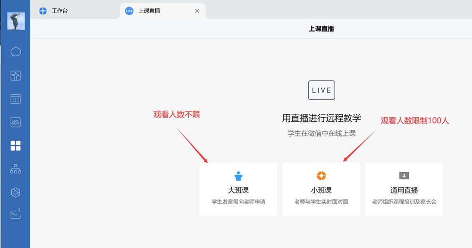Open the chat messages sidebar icon

point(16,52)
